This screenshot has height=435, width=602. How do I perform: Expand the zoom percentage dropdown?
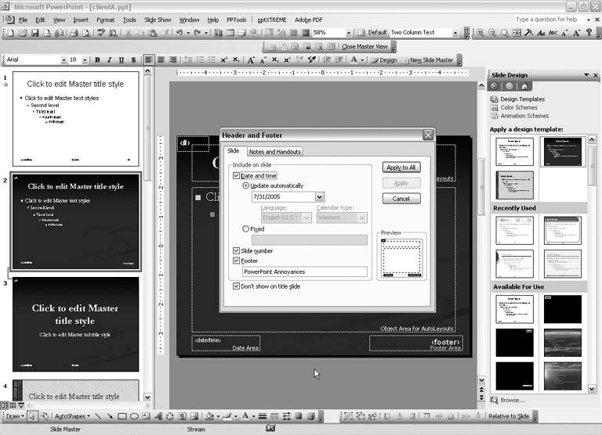pyautogui.click(x=349, y=33)
